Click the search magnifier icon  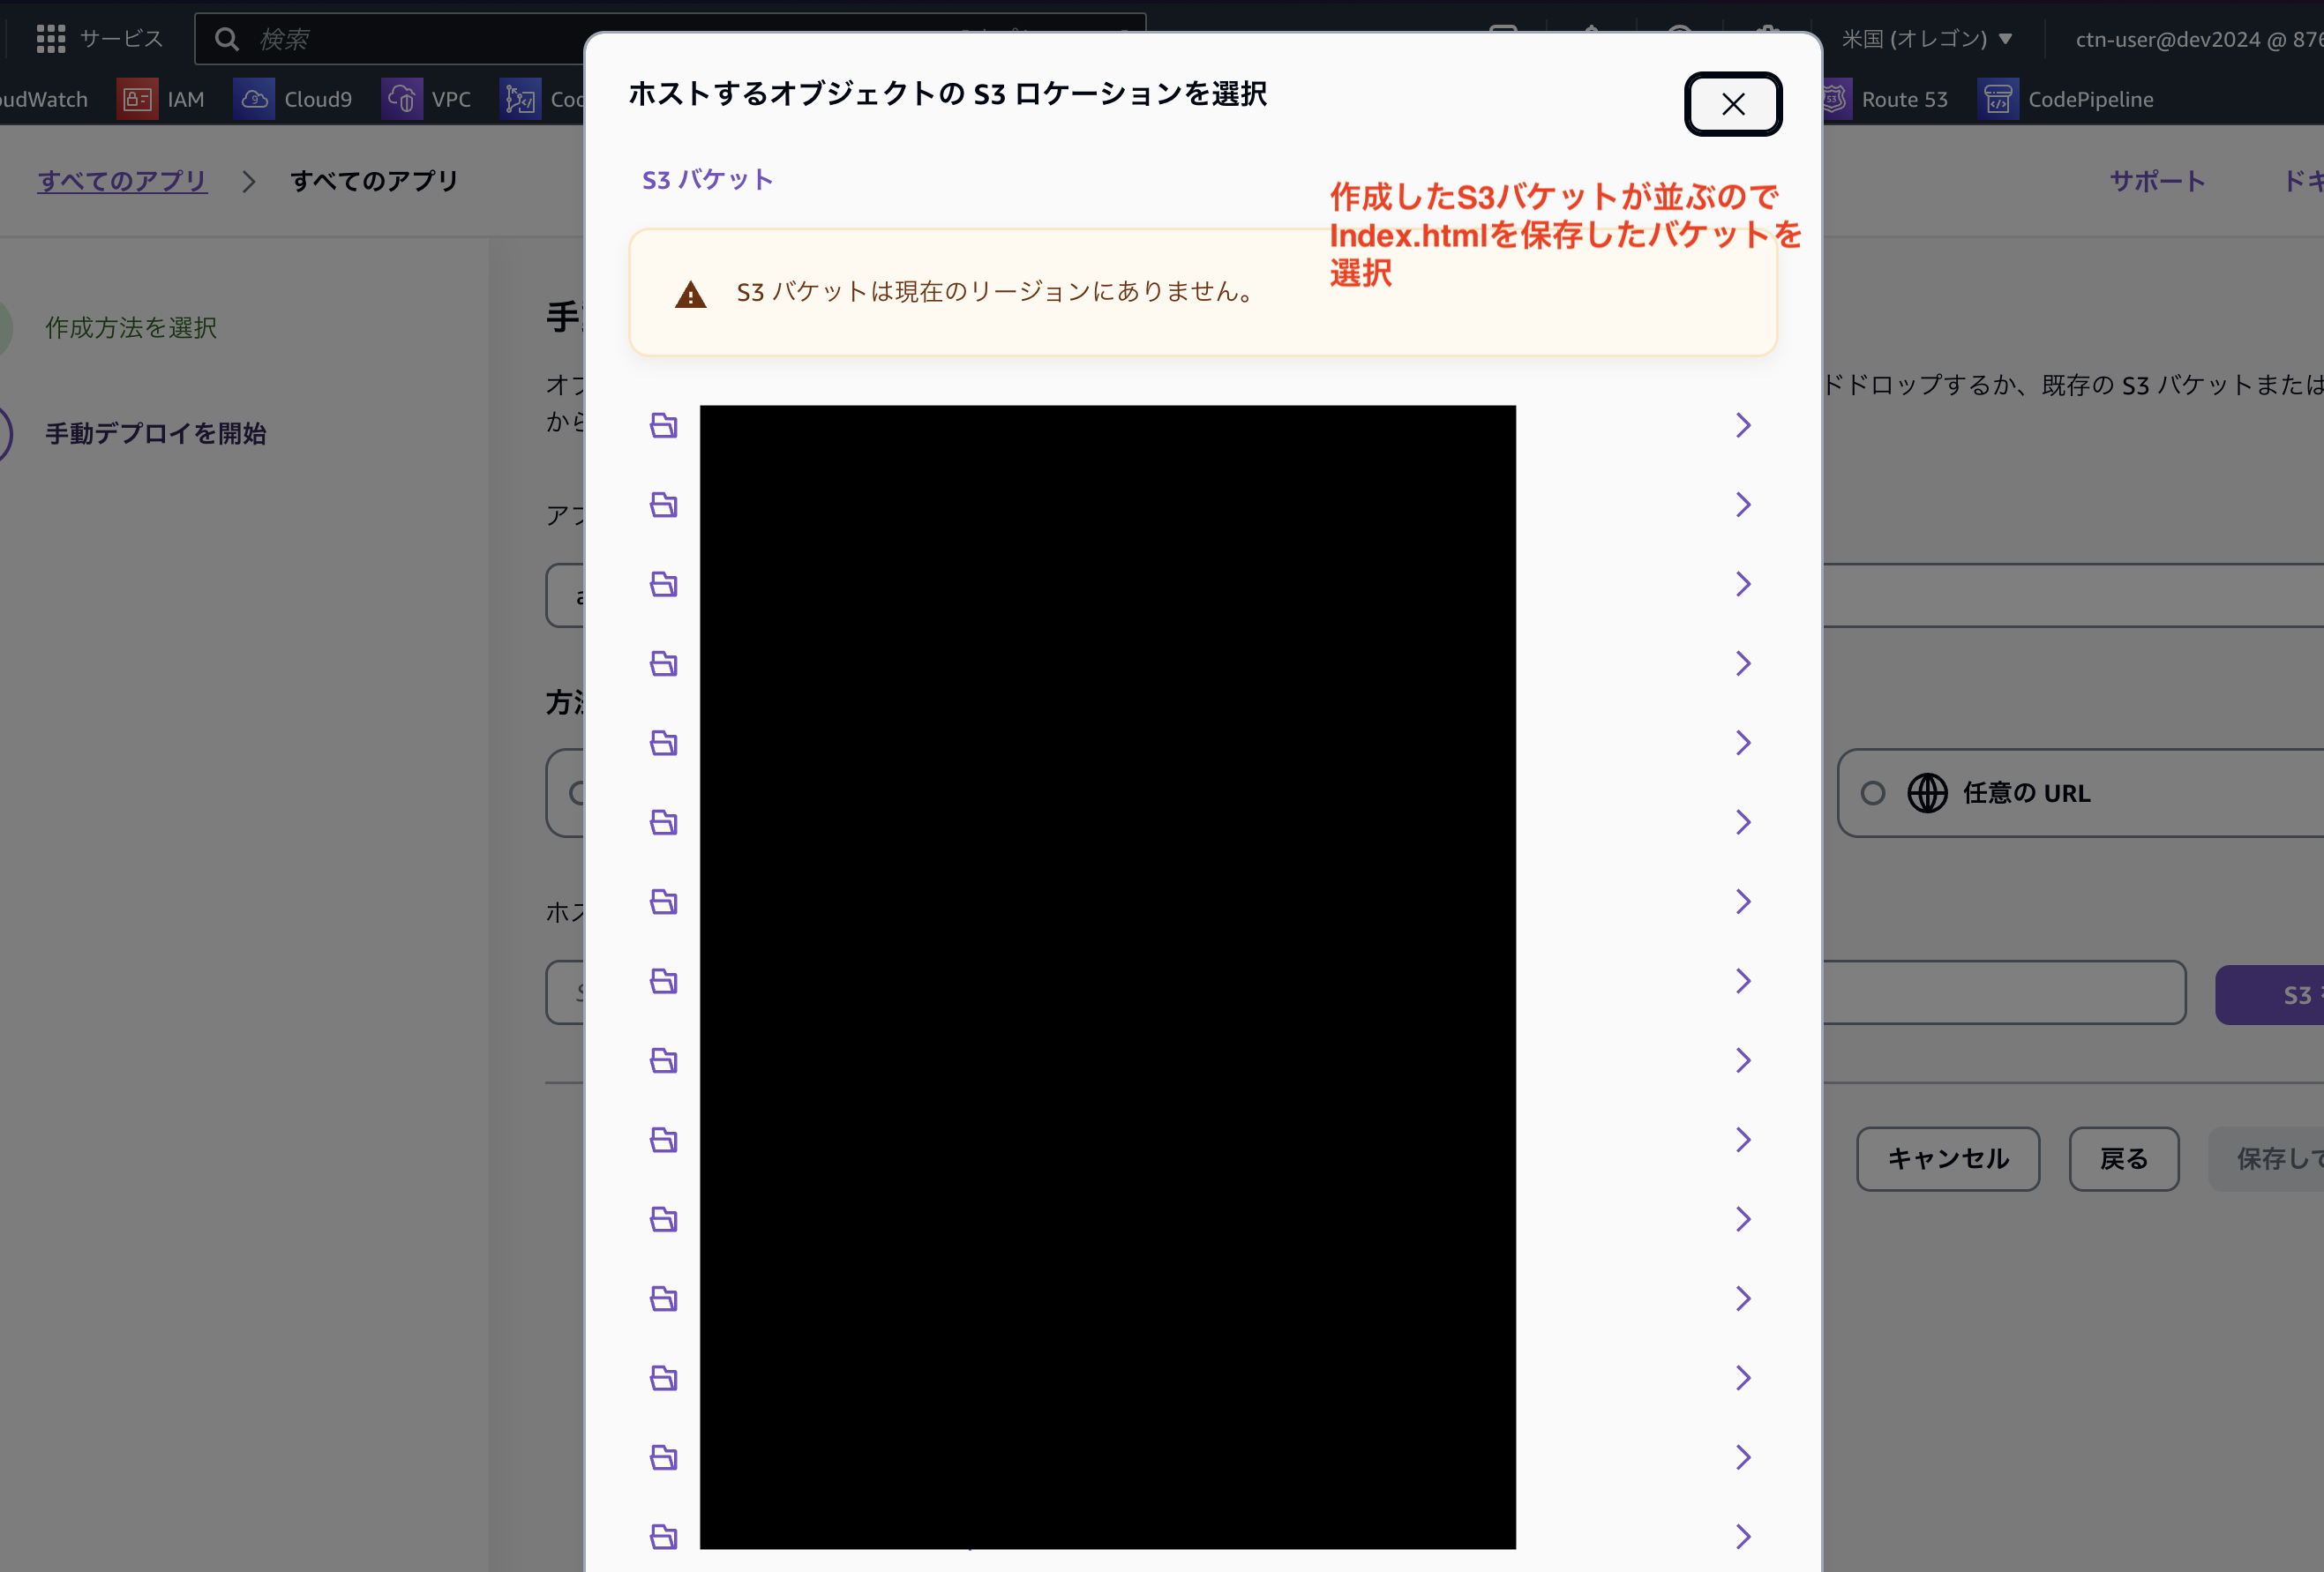point(227,38)
